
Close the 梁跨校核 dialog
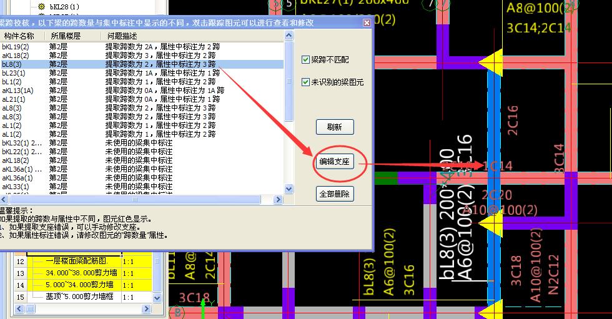367,23
